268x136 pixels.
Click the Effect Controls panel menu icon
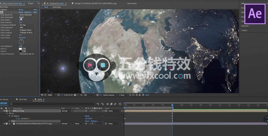(x=24, y=3)
